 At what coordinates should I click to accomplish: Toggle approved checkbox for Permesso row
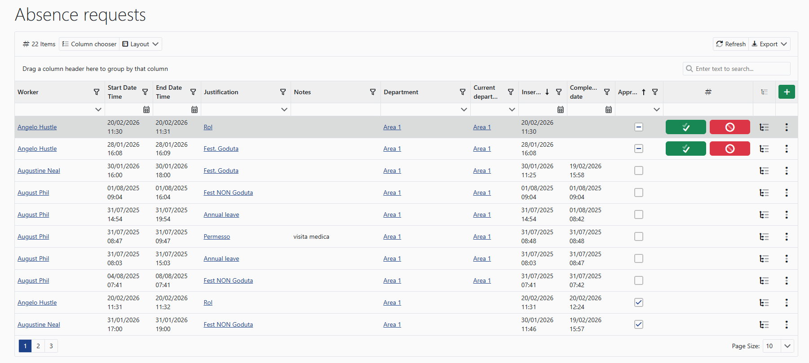(x=638, y=236)
